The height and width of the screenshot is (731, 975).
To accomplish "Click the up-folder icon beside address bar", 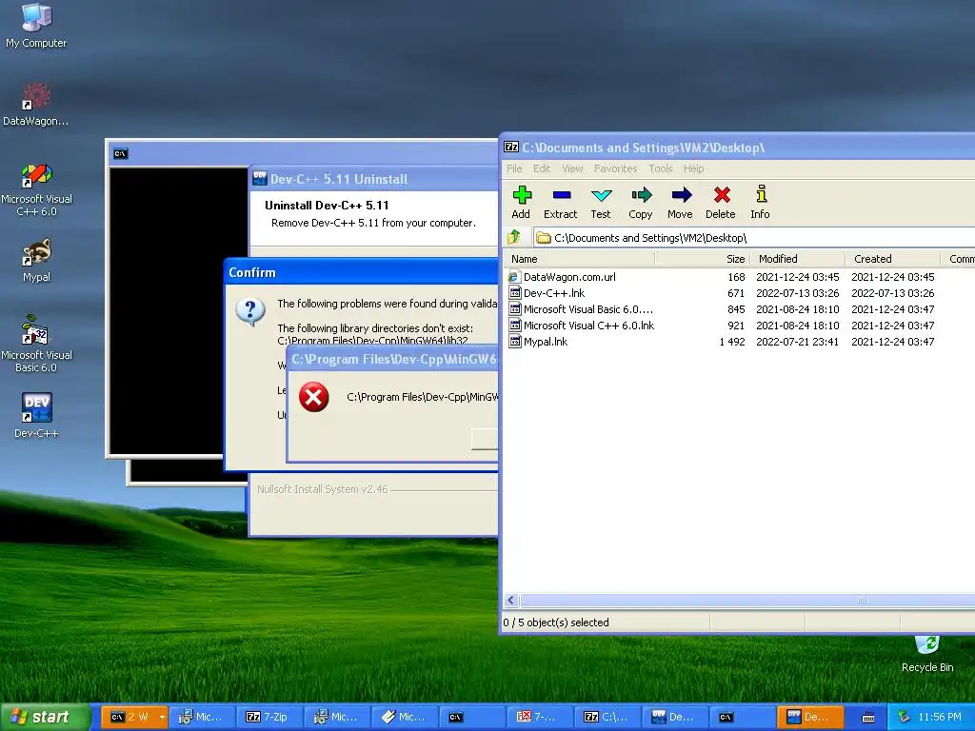I will click(514, 237).
